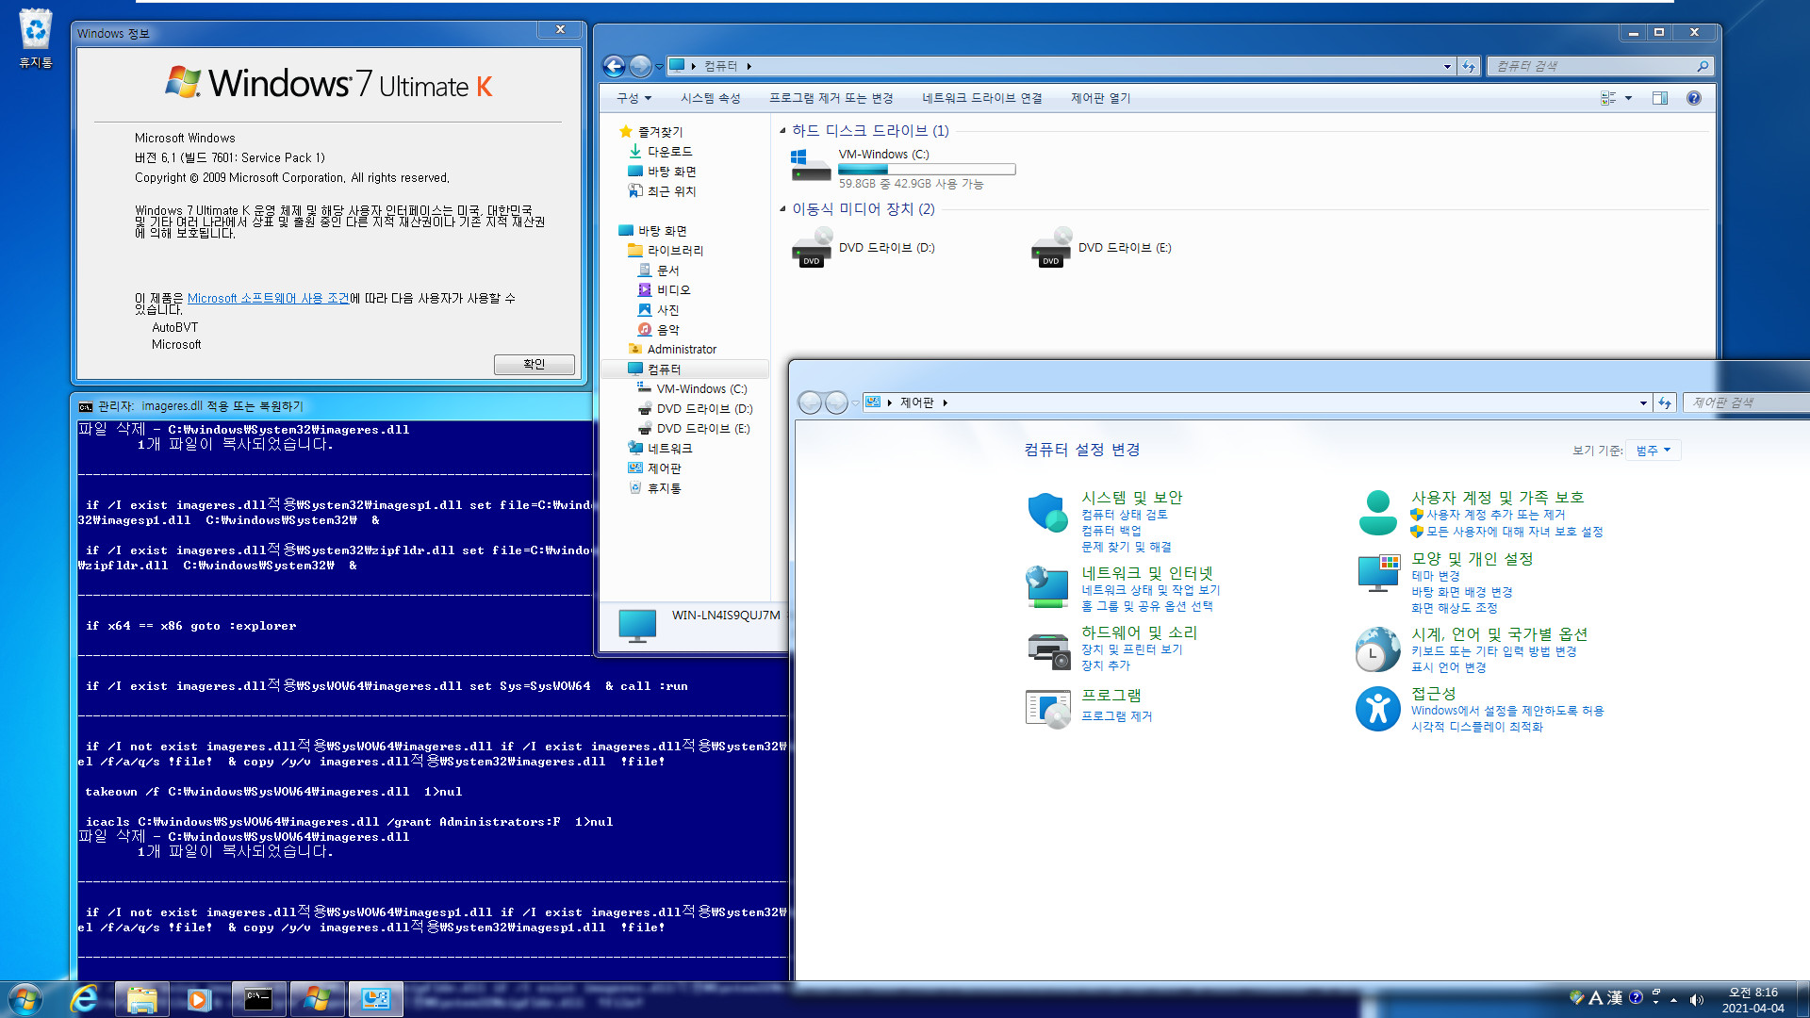Select Documents (문서) library in tree
The height and width of the screenshot is (1018, 1810).
pos(658,271)
